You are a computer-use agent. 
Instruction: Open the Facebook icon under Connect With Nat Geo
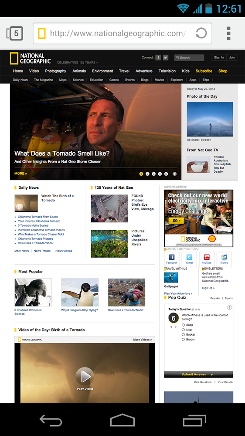pos(172,259)
